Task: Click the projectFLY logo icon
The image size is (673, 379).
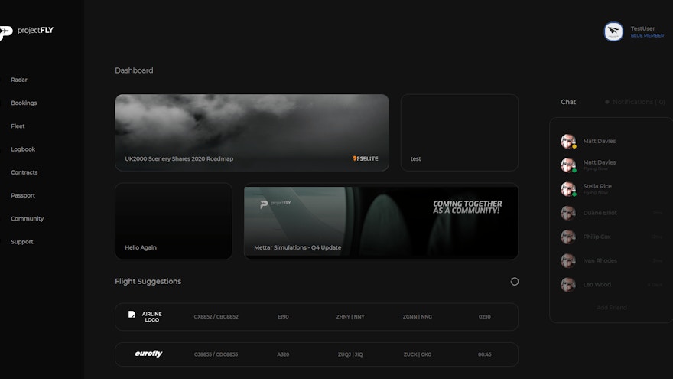Action: point(5,31)
